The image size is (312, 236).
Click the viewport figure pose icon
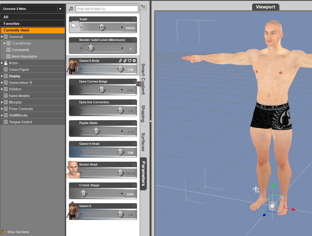pyautogui.click(x=256, y=190)
